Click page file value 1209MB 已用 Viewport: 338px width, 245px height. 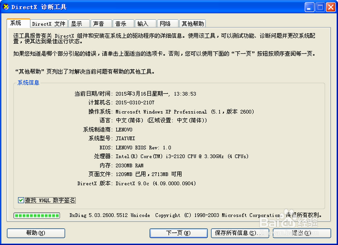click(x=149, y=174)
